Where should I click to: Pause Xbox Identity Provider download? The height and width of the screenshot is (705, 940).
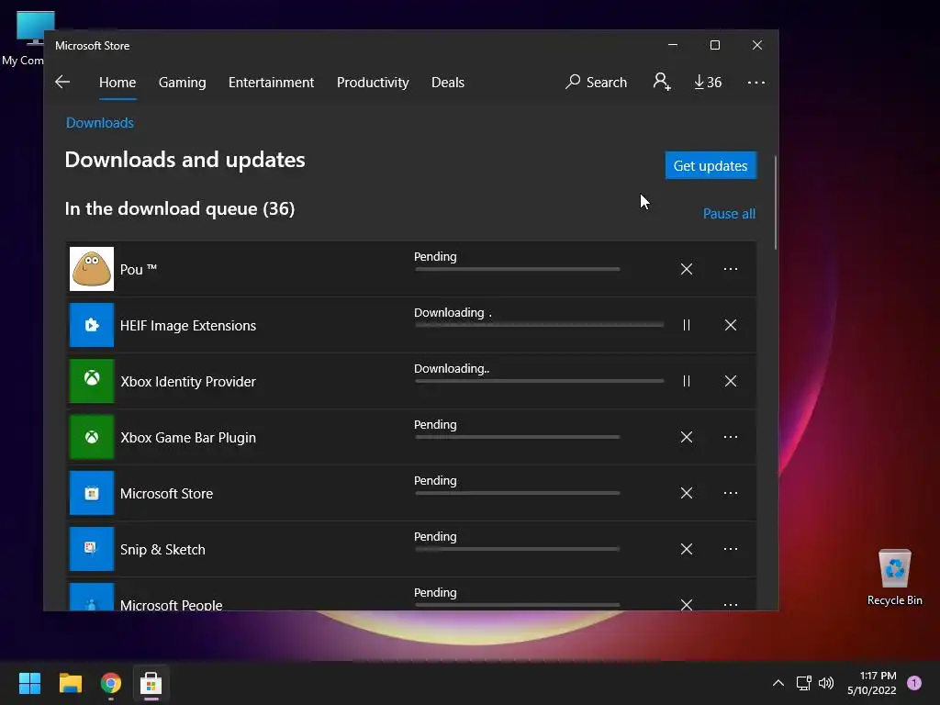(x=687, y=381)
